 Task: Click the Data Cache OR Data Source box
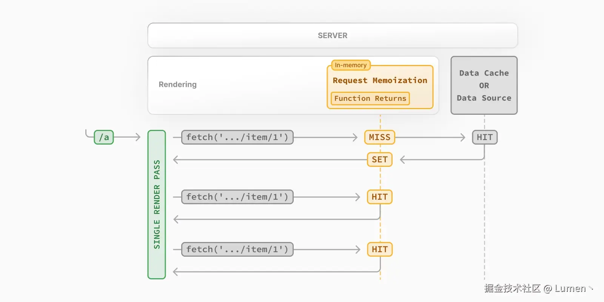pos(484,85)
